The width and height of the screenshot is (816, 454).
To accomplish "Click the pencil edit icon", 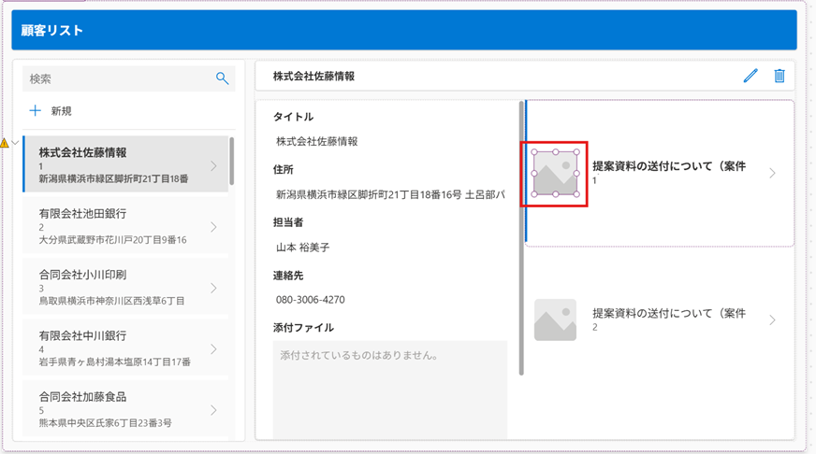I will coord(750,76).
